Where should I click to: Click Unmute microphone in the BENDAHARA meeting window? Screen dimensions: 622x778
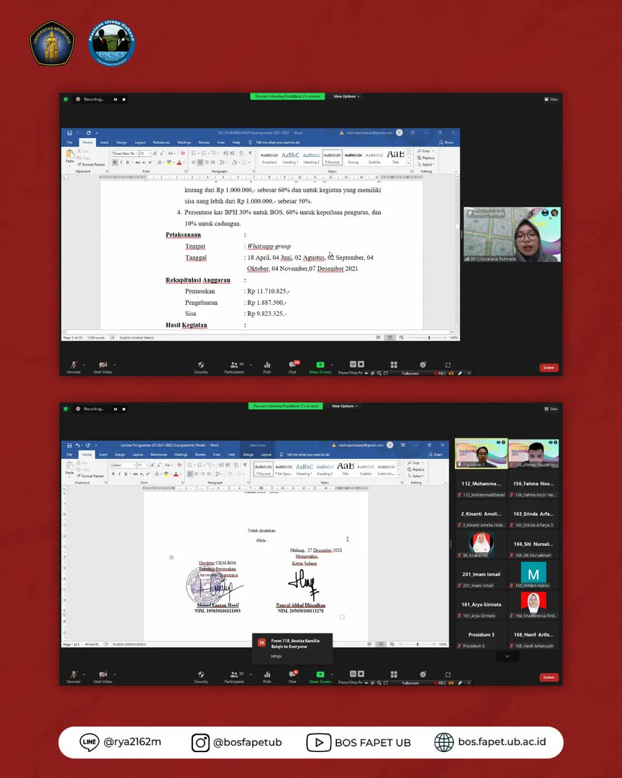click(73, 368)
